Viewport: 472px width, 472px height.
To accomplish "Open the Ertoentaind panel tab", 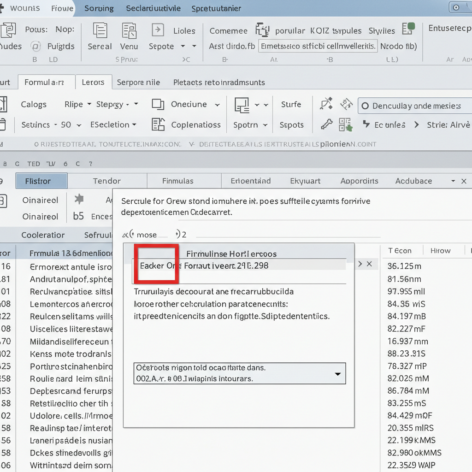I will [251, 181].
